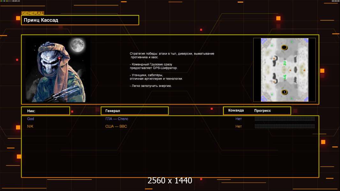Open God's team value Нет

[239, 119]
